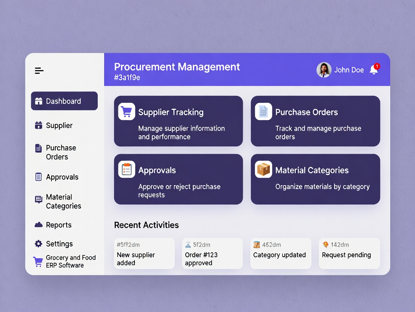415x312 pixels.
Task: Click the checklist icon on Approvals card
Action: tap(127, 169)
